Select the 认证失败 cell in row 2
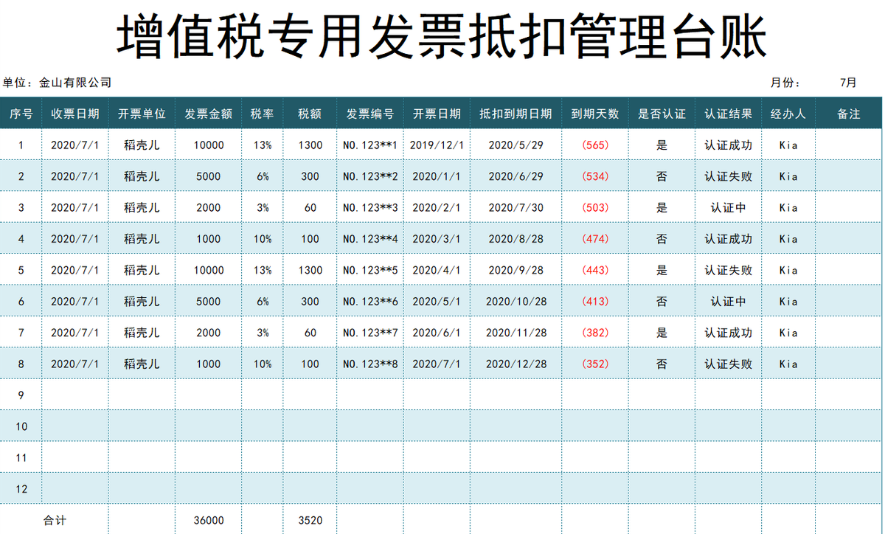Image resolution: width=885 pixels, height=534 pixels. coord(729,176)
